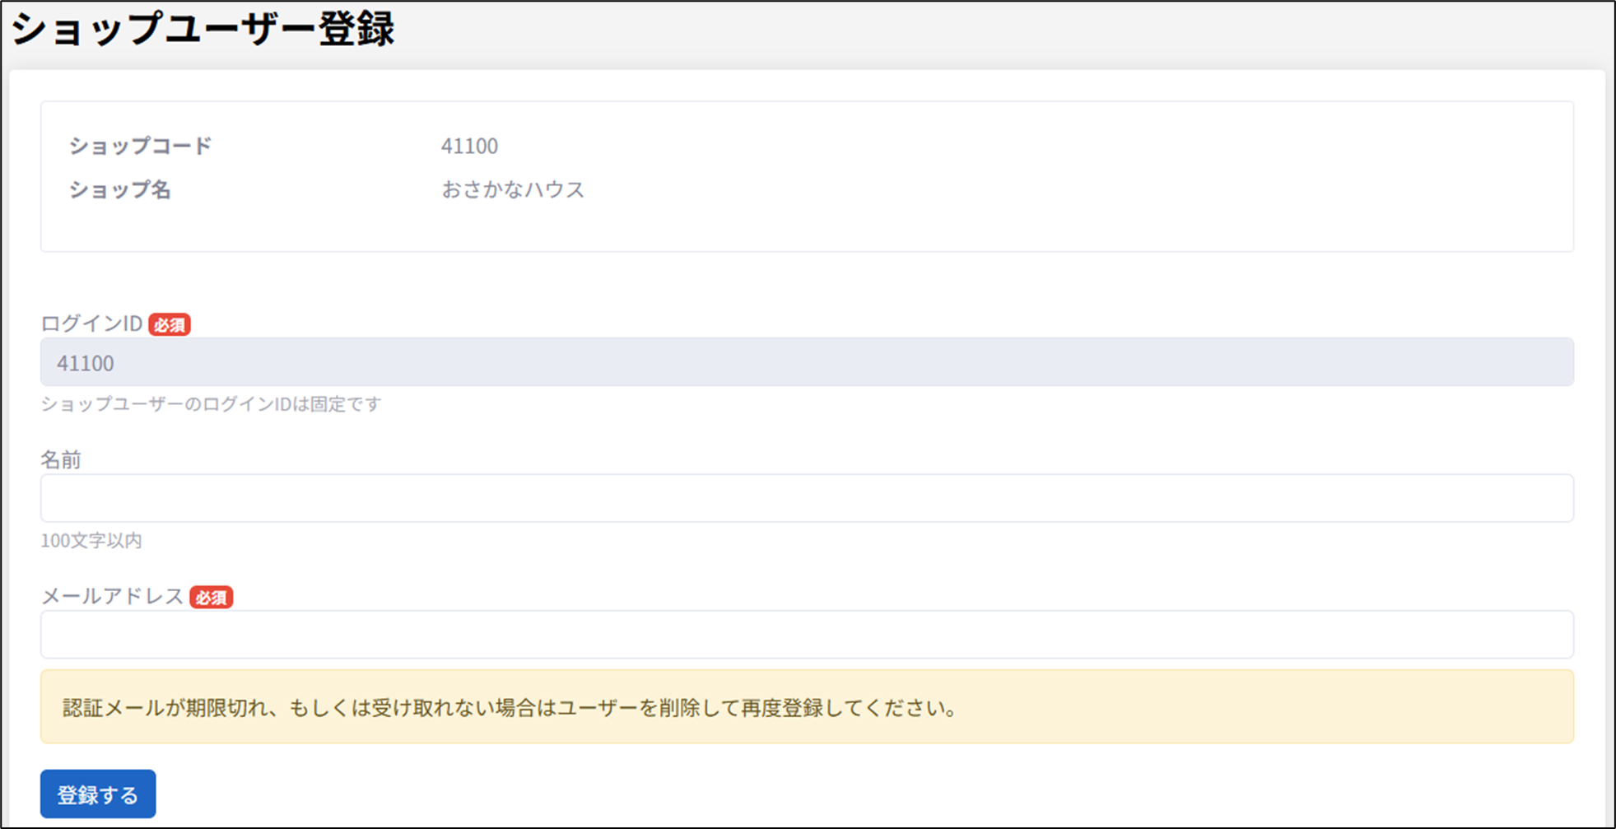Click the ショップユーザー登録 page heading
This screenshot has height=829, width=1616.
(203, 30)
